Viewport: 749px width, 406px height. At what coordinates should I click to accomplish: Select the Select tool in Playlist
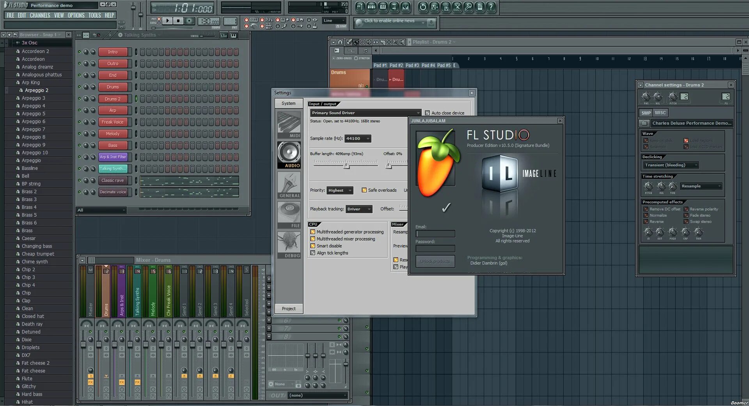(x=389, y=42)
